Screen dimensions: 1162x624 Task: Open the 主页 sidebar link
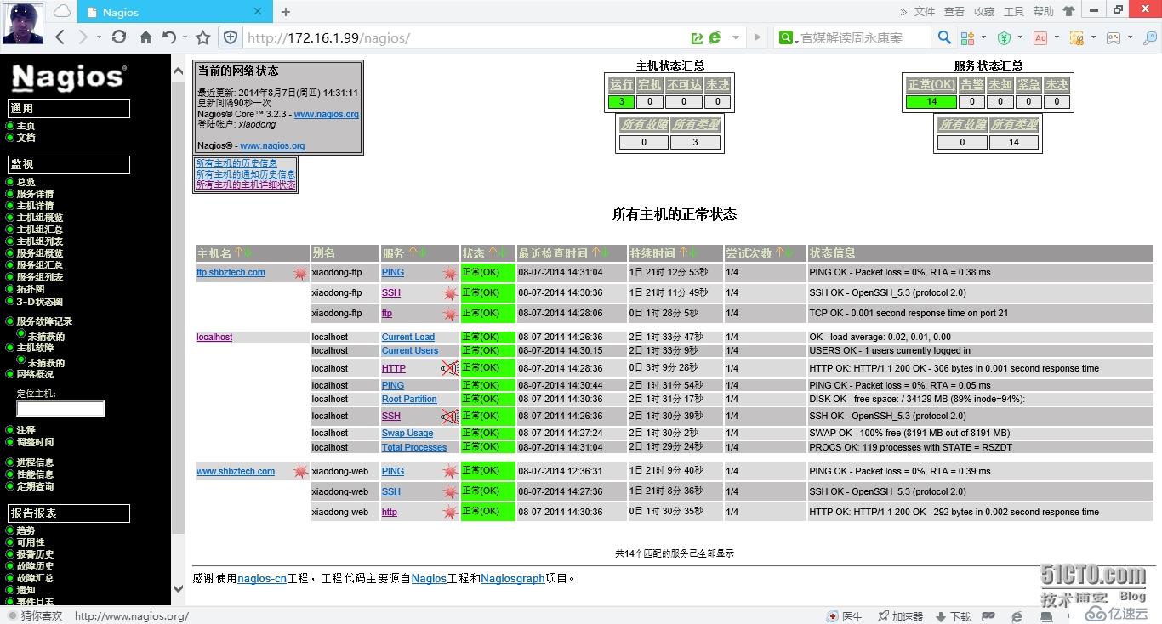26,126
